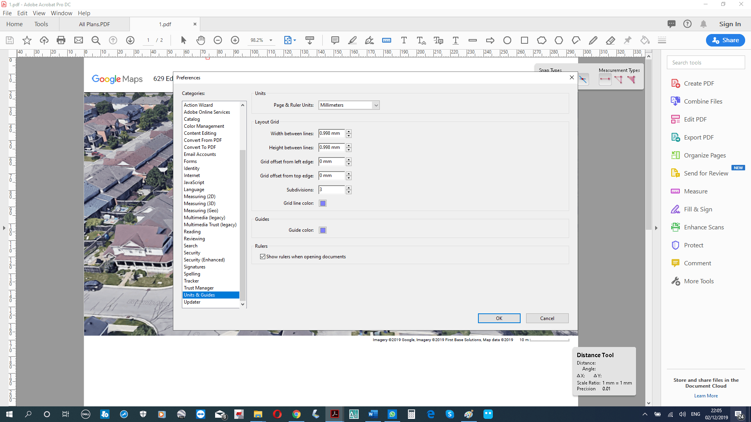
Task: Click the Send file by email icon
Action: click(x=79, y=40)
